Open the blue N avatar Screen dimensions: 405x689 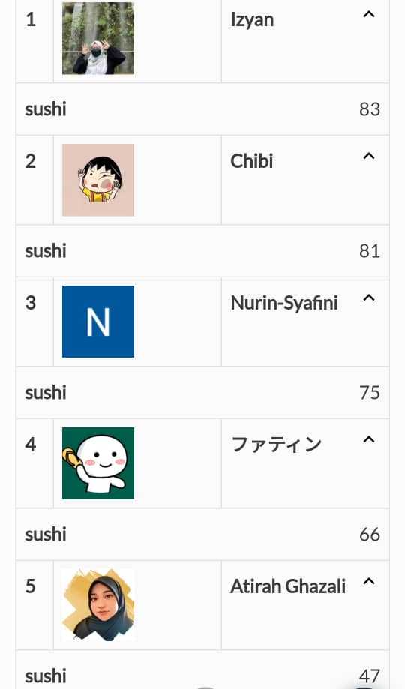98,322
